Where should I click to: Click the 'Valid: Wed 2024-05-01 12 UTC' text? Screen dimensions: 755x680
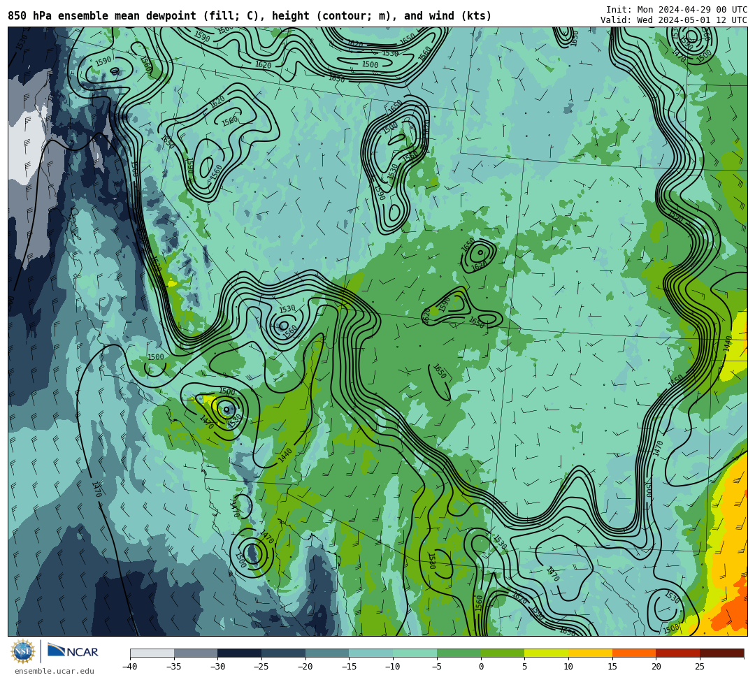674,20
